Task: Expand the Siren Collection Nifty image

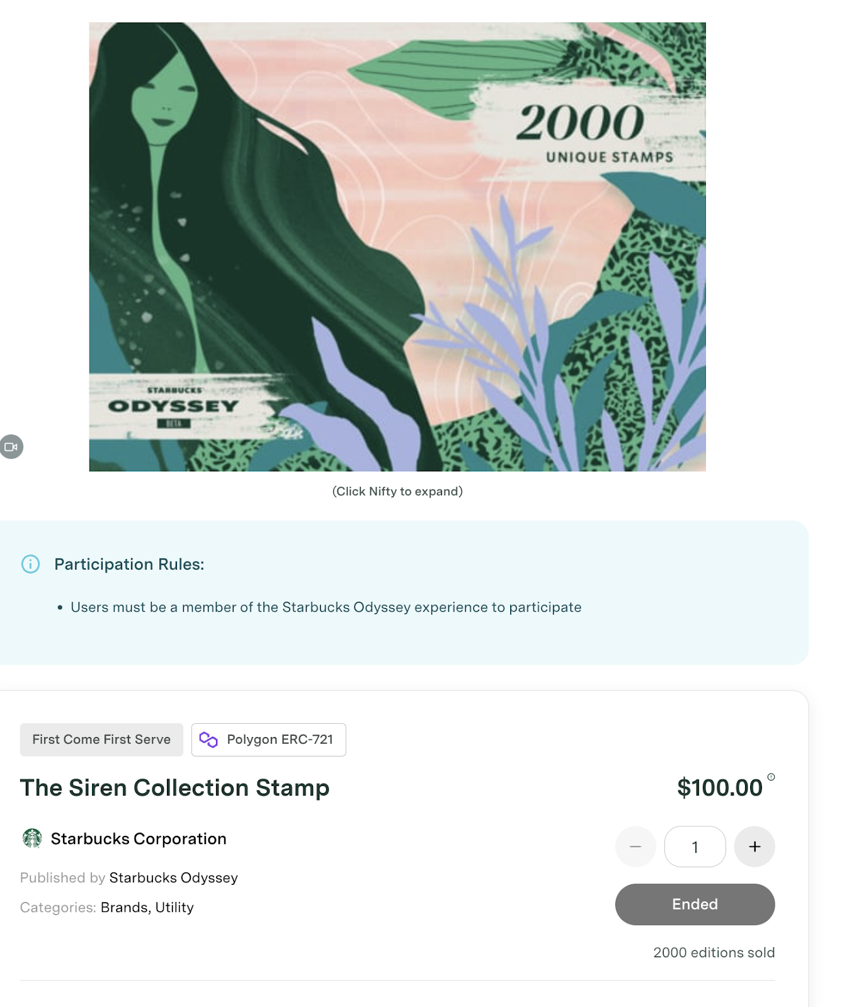Action: pos(397,247)
